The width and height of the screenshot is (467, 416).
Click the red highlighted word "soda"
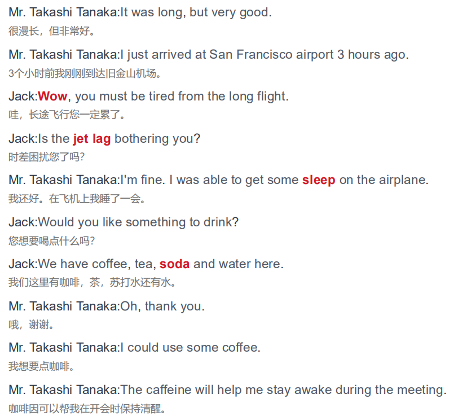pos(174,264)
